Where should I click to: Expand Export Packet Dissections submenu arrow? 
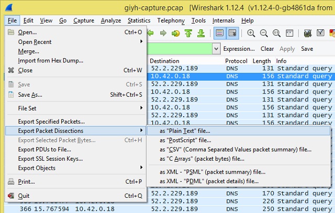[x=141, y=130]
